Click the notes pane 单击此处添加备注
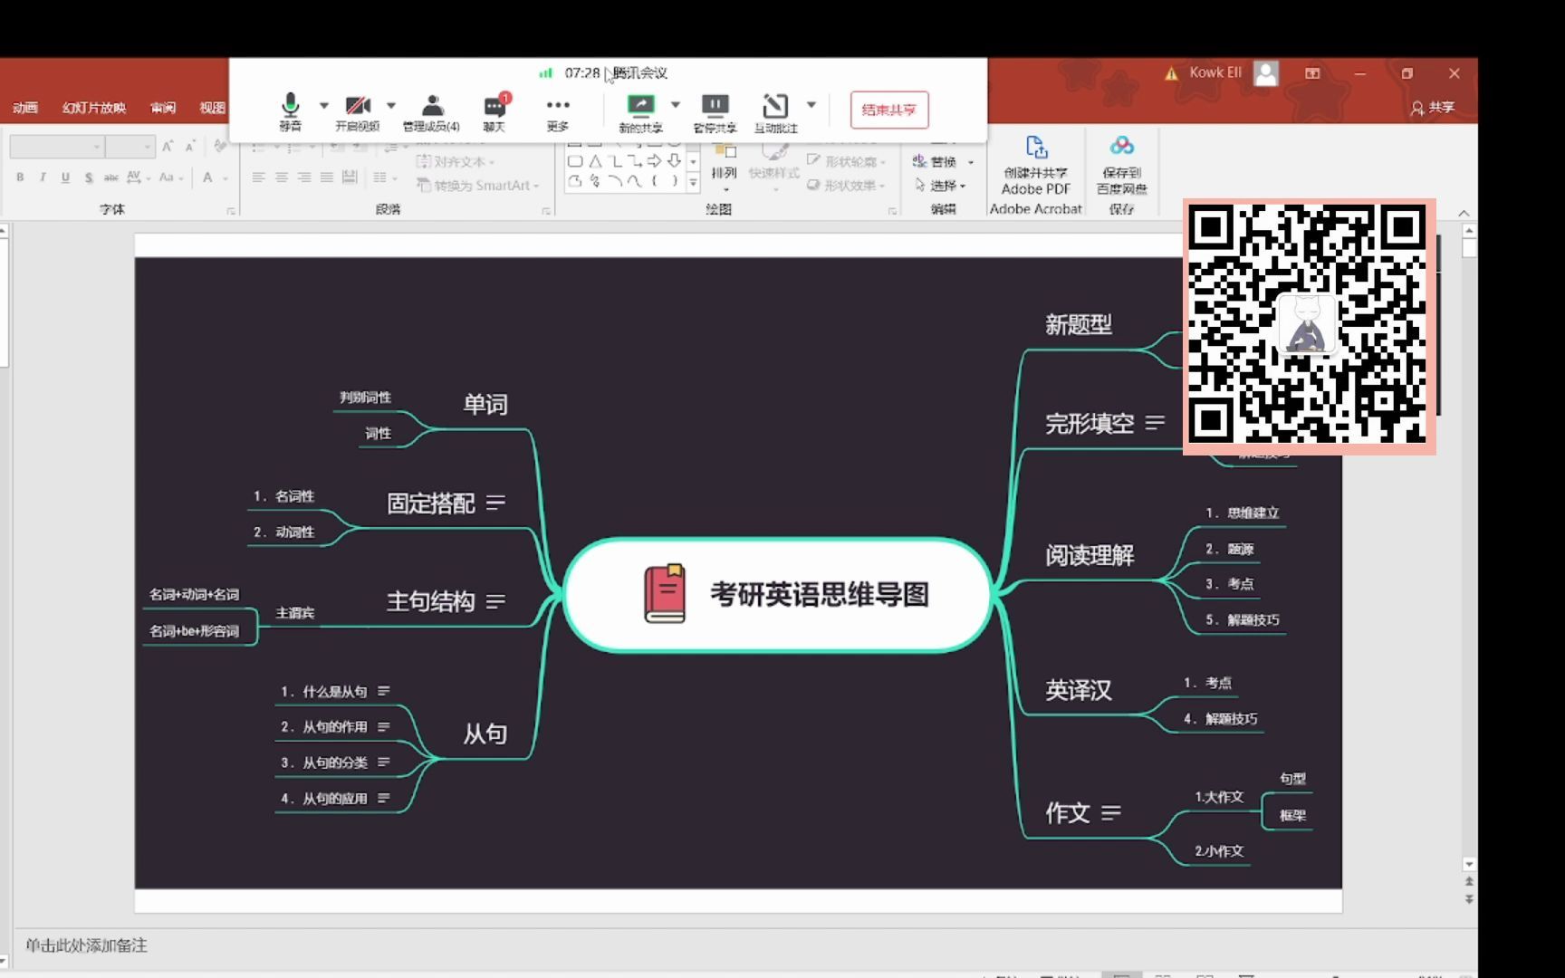The width and height of the screenshot is (1565, 978). (x=86, y=945)
